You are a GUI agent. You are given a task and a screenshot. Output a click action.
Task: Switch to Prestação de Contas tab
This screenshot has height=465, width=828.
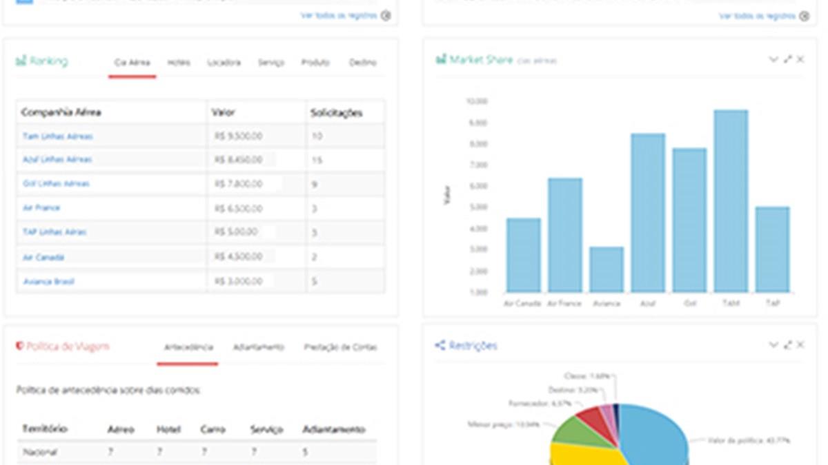340,347
